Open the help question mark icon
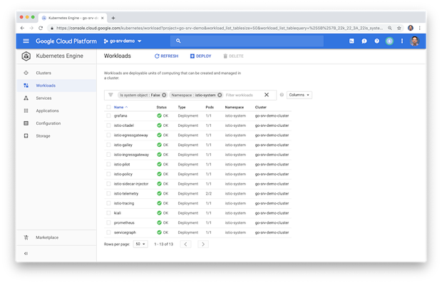Viewport: 442px width, 283px height. (x=377, y=41)
